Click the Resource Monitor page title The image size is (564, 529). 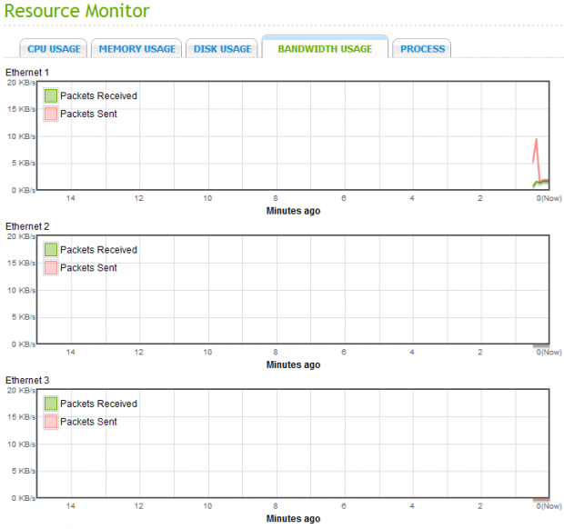76,11
